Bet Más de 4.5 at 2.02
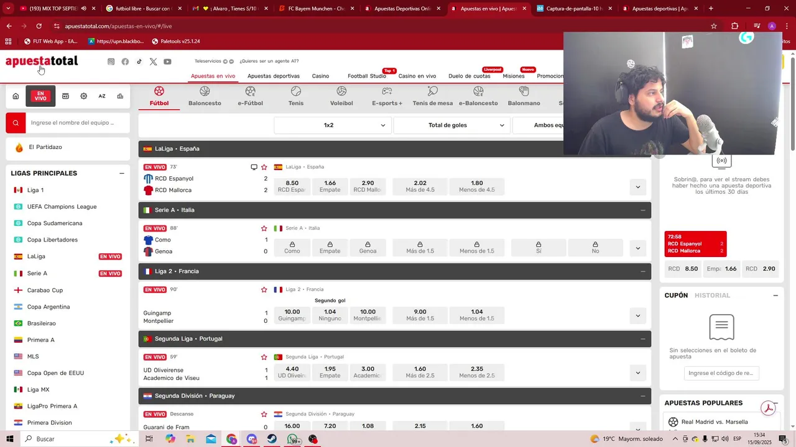The width and height of the screenshot is (796, 447). tap(420, 186)
